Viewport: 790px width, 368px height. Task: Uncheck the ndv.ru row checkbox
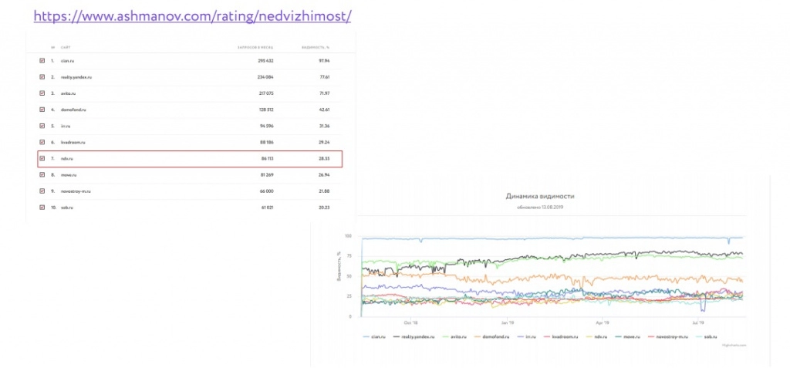[x=42, y=158]
